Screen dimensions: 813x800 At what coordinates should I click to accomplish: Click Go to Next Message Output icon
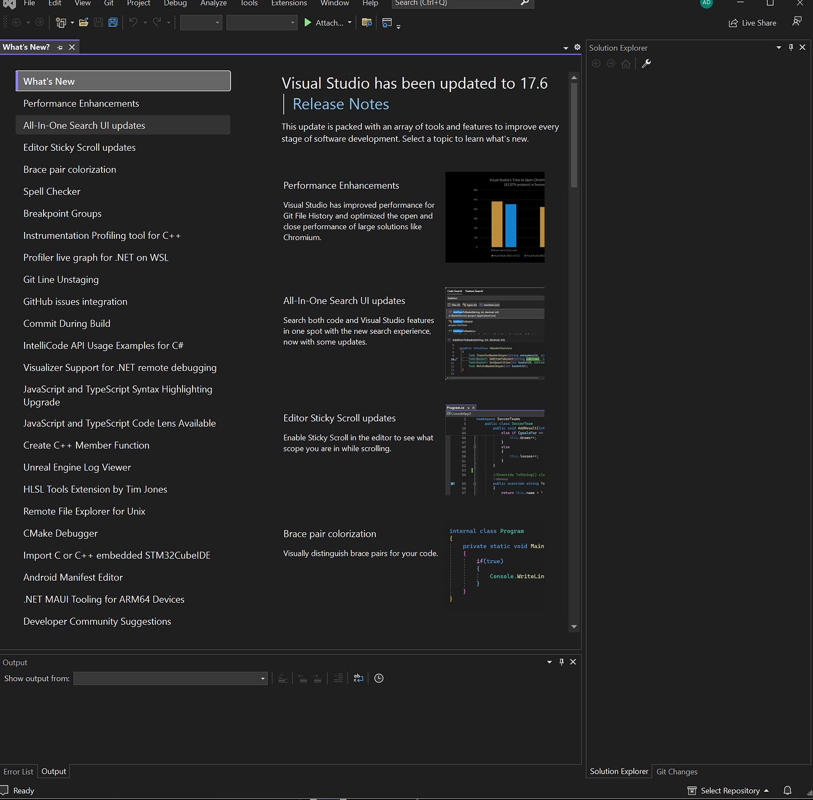coord(317,678)
